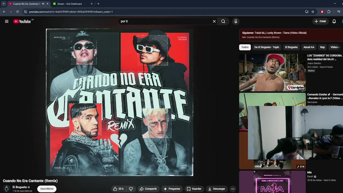Click the video title Cuando No Era Cantante (Remix)
This screenshot has height=193, width=343.
pyautogui.click(x=30, y=181)
